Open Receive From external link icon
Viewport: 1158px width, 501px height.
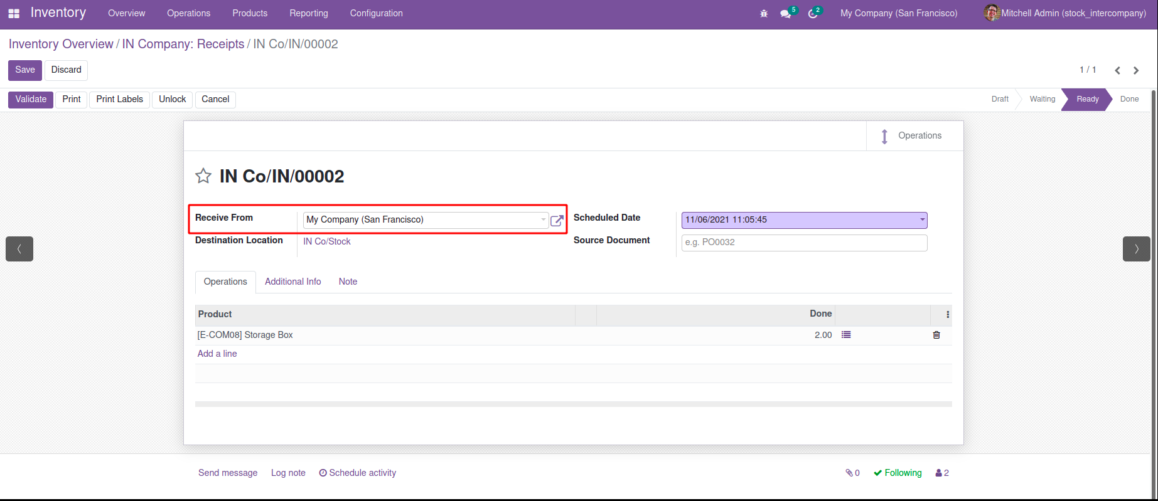pos(557,220)
